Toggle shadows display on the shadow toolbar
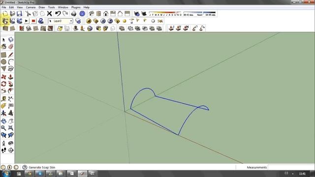Viewport: 315px width, 177px height. tap(144, 14)
